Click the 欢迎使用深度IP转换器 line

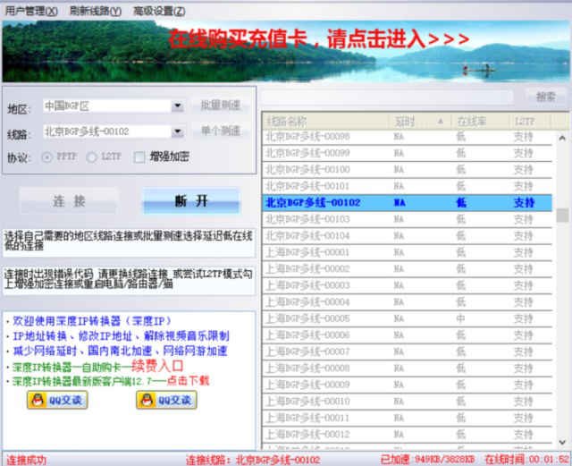point(91,321)
